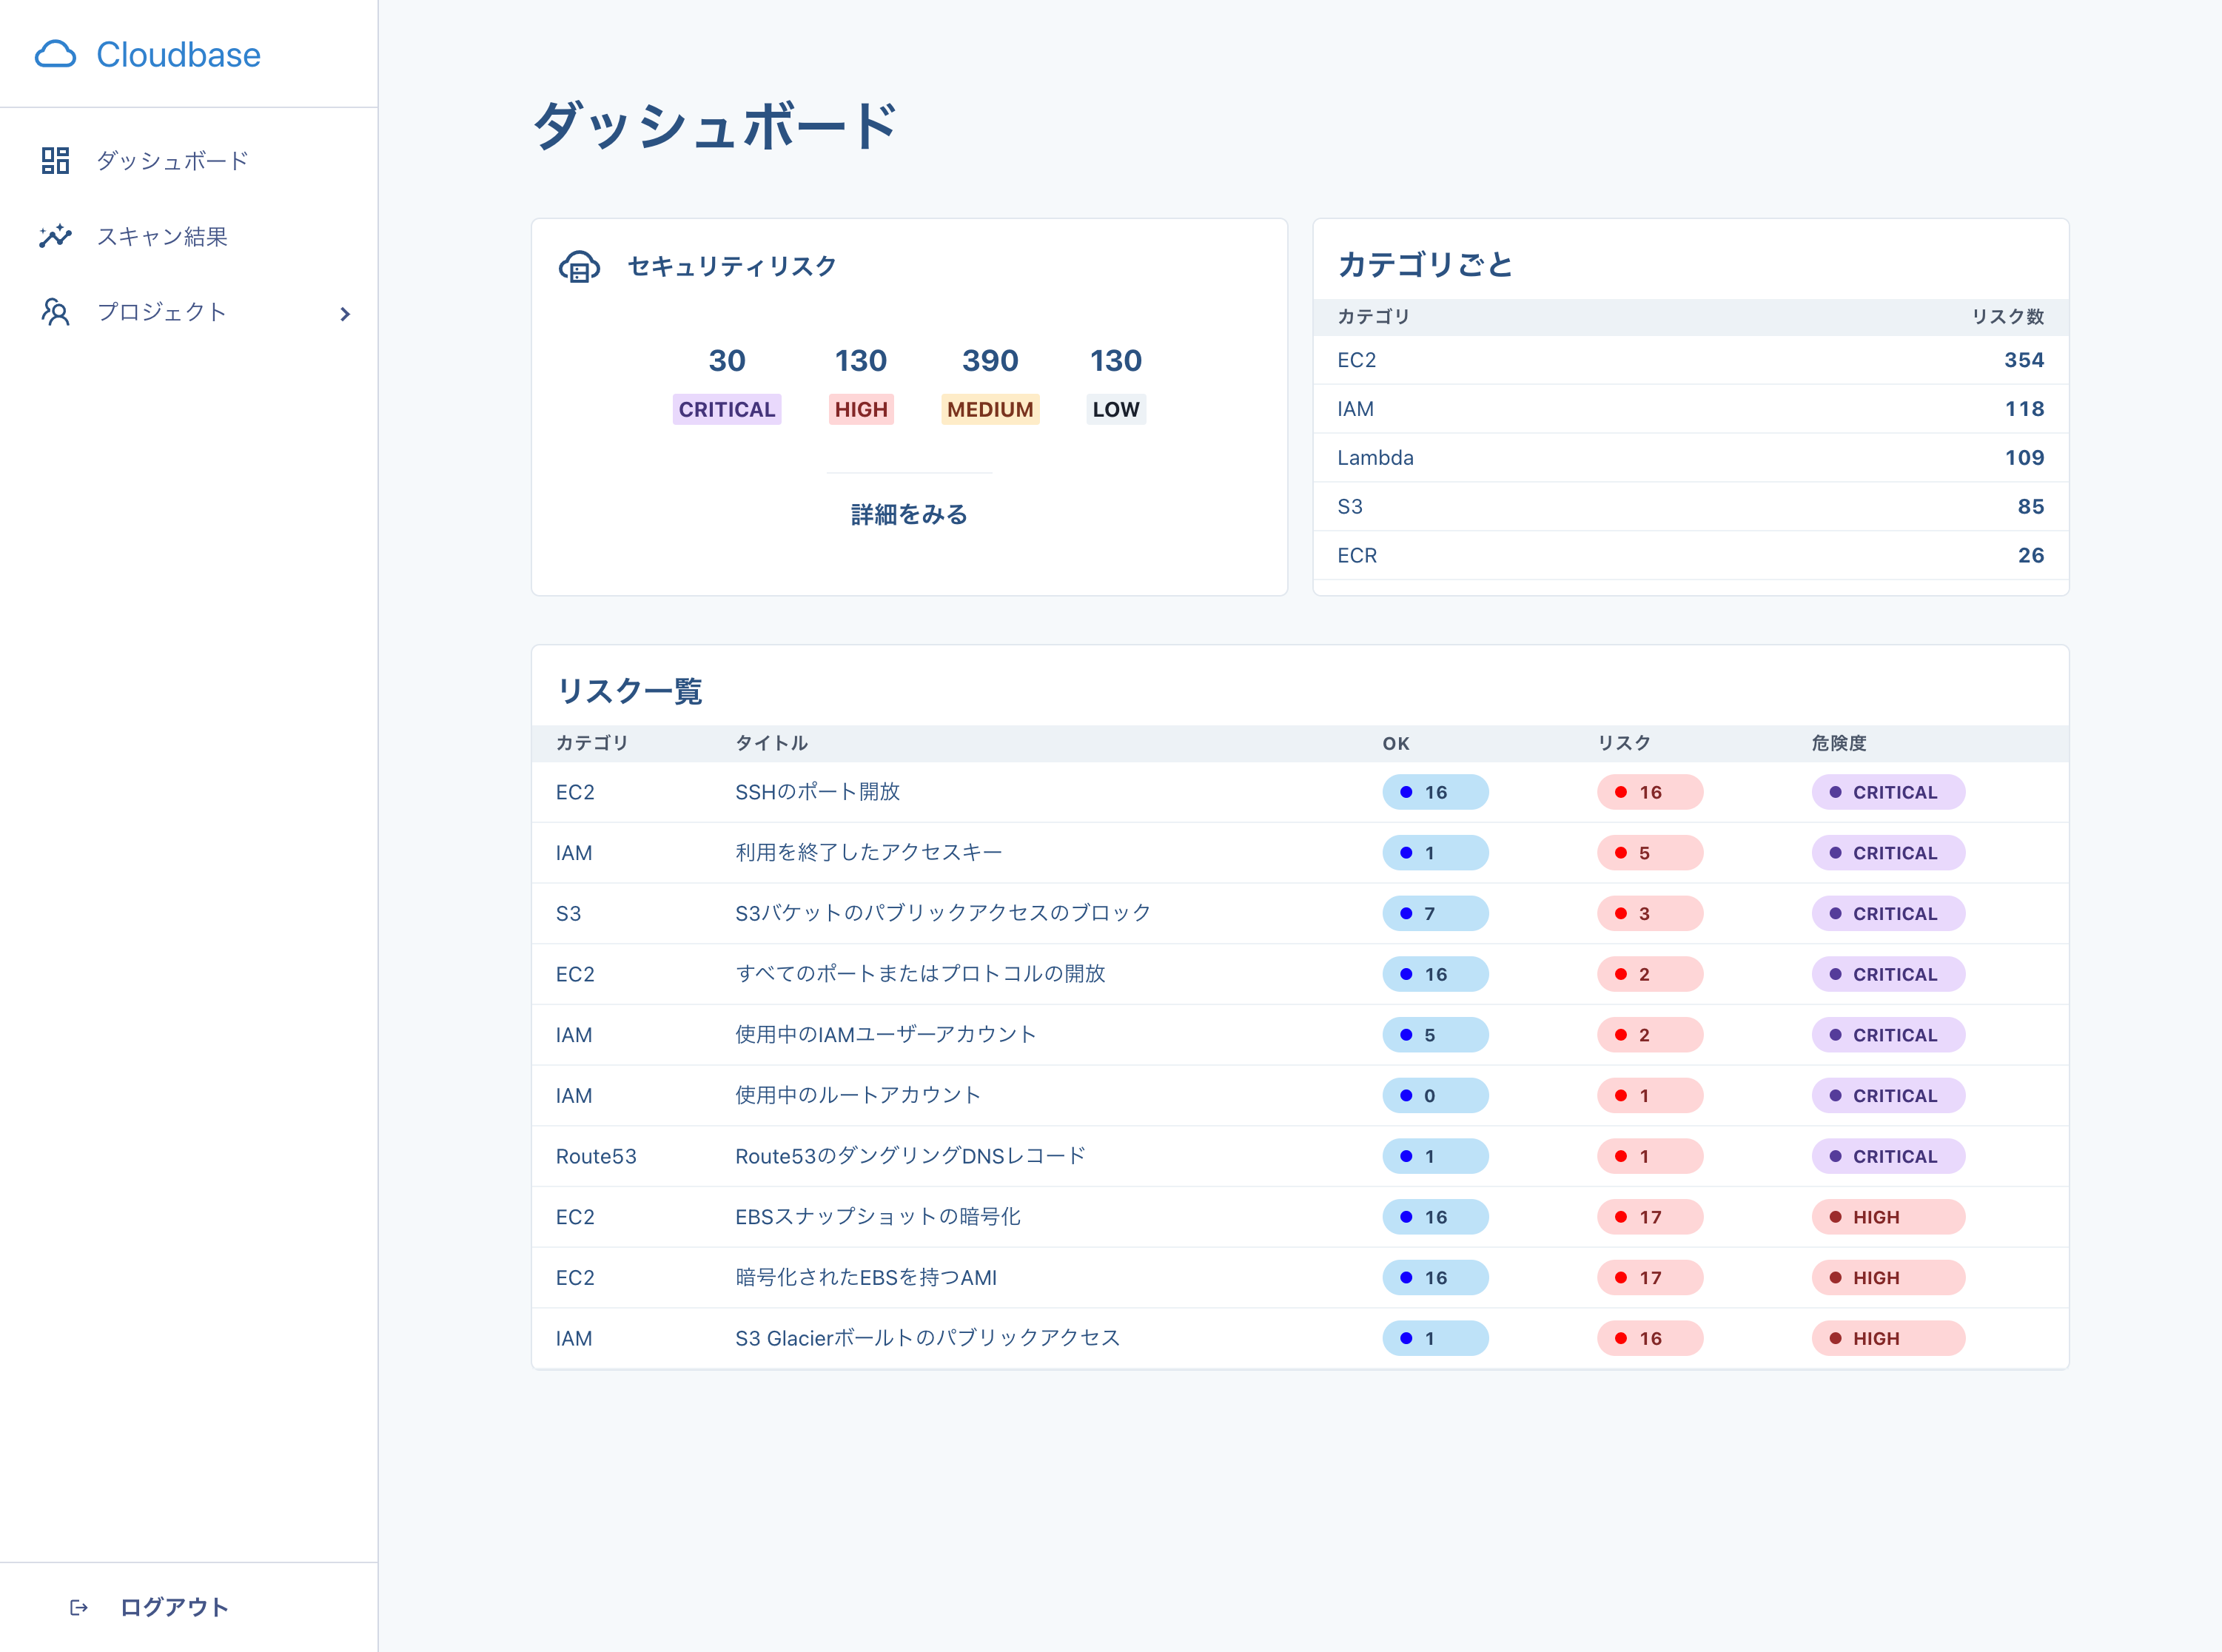The height and width of the screenshot is (1652, 2222).
Task: Click red risk count badge for EBSスナップショットの暗号化
Action: 1649,1217
